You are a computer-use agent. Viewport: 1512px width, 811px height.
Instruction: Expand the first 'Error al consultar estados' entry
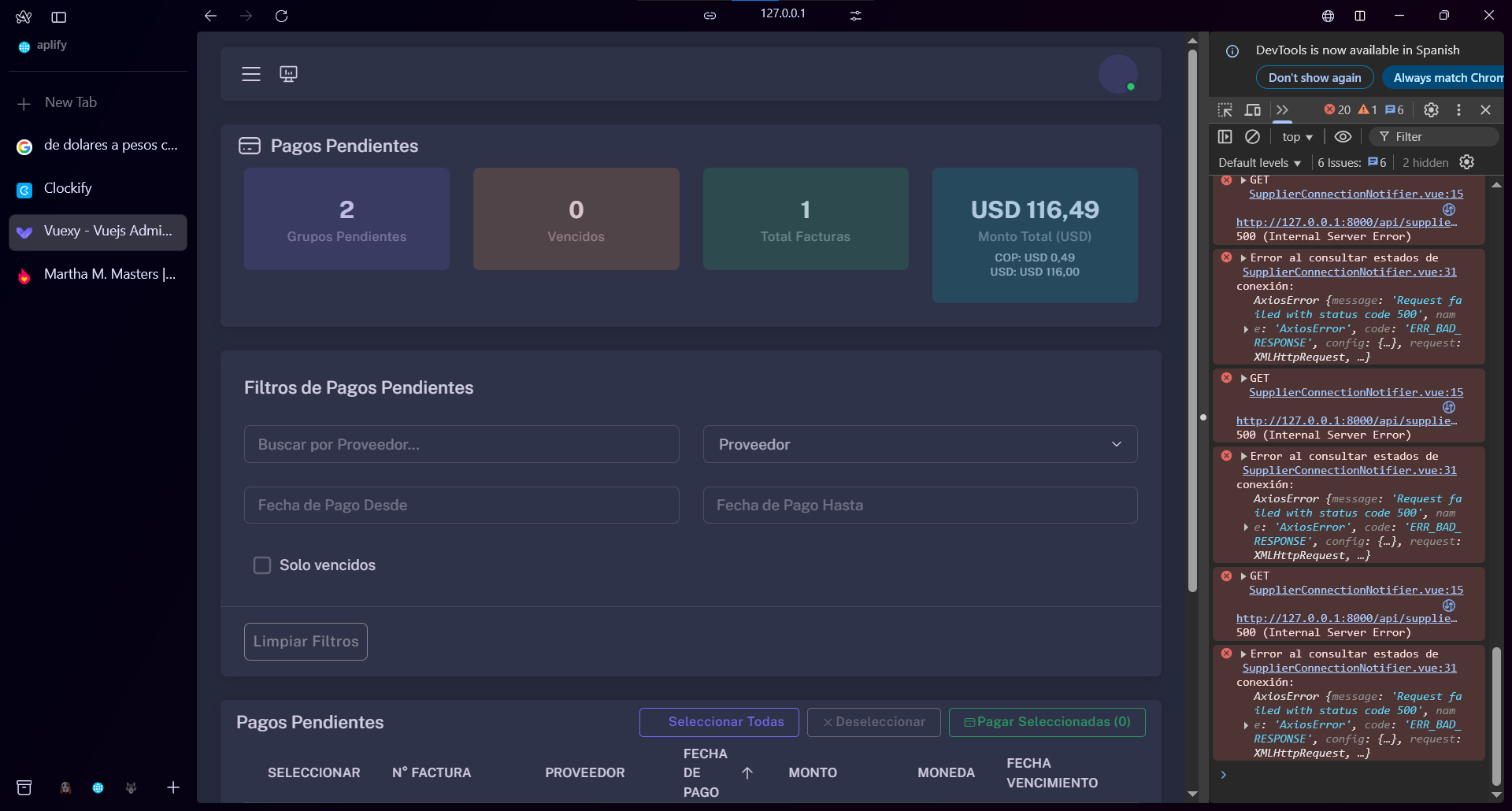coord(1244,258)
